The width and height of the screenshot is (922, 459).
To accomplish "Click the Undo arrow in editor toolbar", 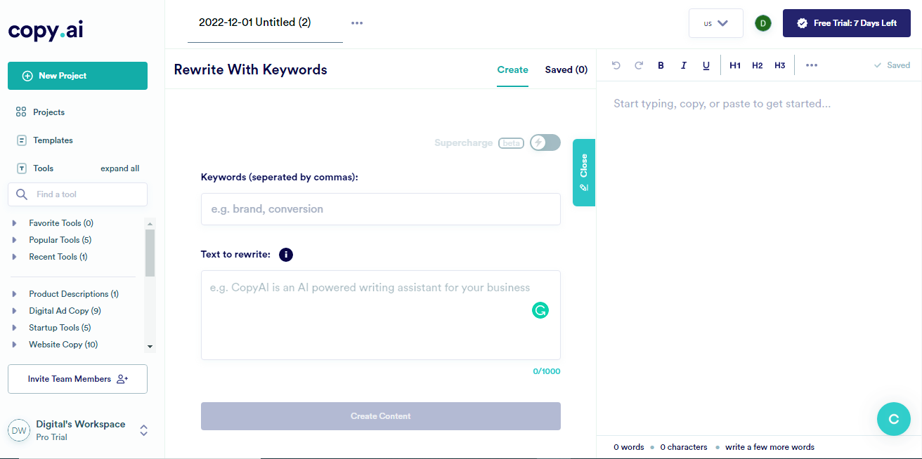I will [616, 65].
